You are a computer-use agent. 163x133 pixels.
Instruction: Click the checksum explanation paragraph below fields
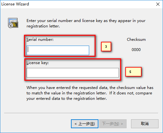tap(90, 93)
